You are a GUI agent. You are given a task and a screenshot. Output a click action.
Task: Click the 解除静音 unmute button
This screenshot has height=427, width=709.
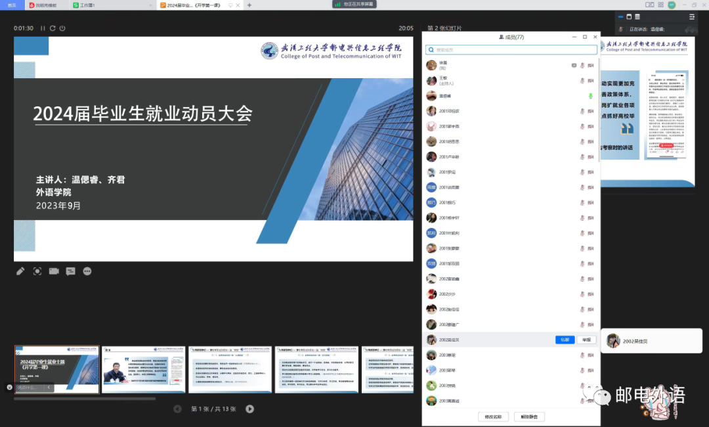(x=528, y=416)
